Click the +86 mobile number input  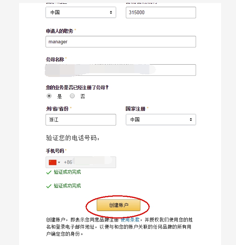(90, 162)
